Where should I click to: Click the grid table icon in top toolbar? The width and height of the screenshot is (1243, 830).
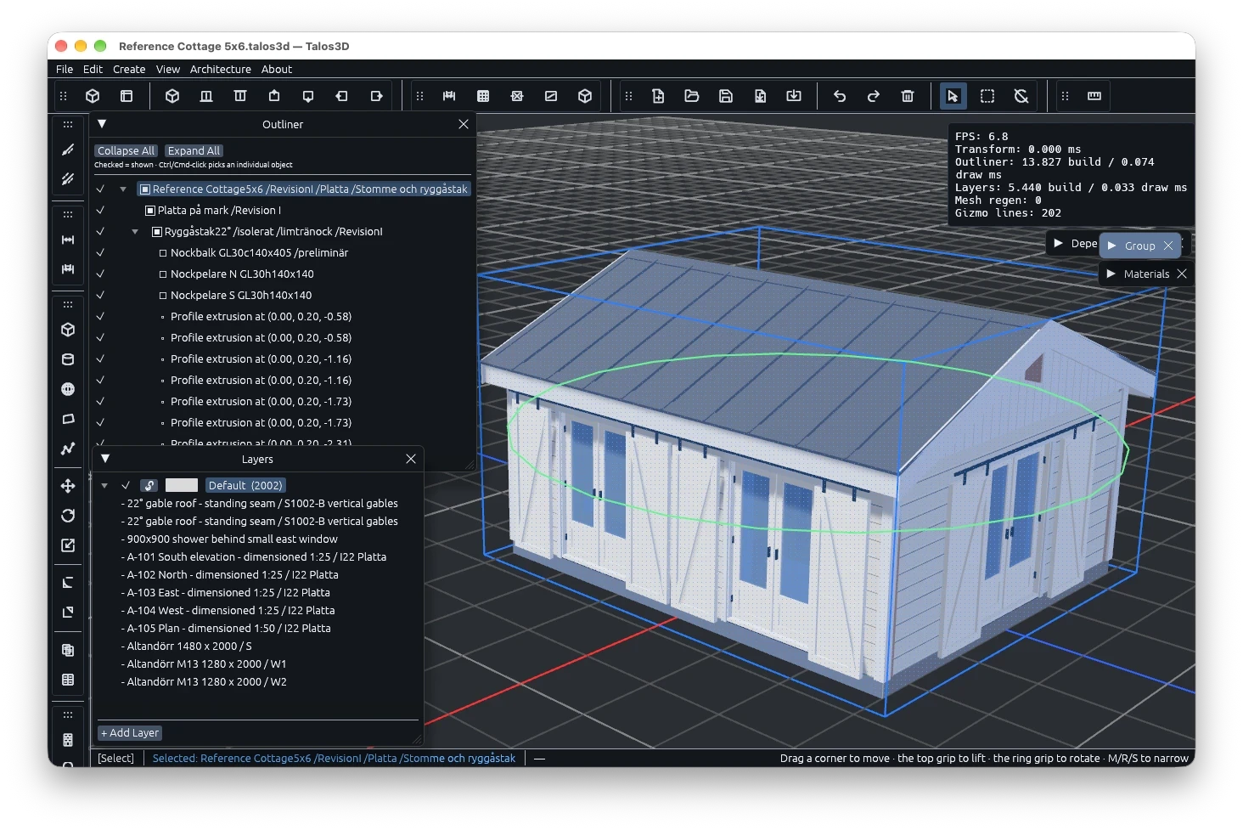point(483,96)
